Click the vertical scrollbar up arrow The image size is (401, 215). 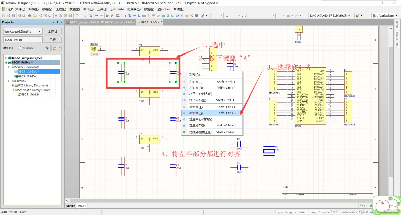(391, 28)
